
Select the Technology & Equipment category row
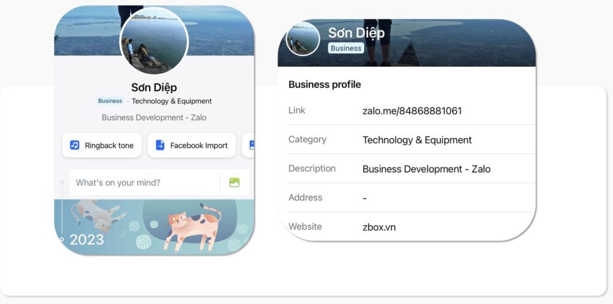pyautogui.click(x=412, y=139)
